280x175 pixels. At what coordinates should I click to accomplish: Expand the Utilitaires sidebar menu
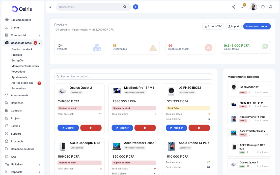tap(39, 165)
